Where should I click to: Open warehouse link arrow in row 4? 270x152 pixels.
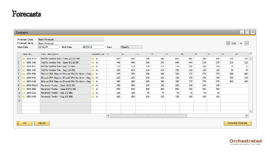pyautogui.click(x=93, y=70)
